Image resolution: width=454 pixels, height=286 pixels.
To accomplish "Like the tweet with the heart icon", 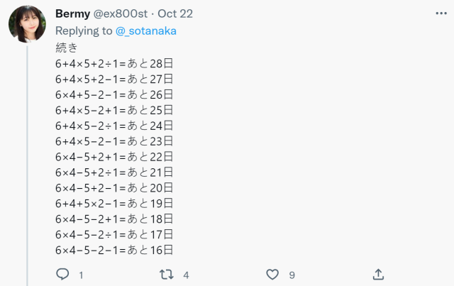I will pos(272,274).
